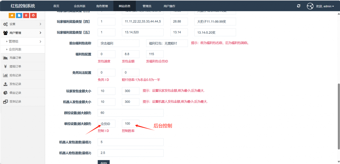
Task: Focus the 大豹子11.11-99.99奖 field
Action: [215, 21]
